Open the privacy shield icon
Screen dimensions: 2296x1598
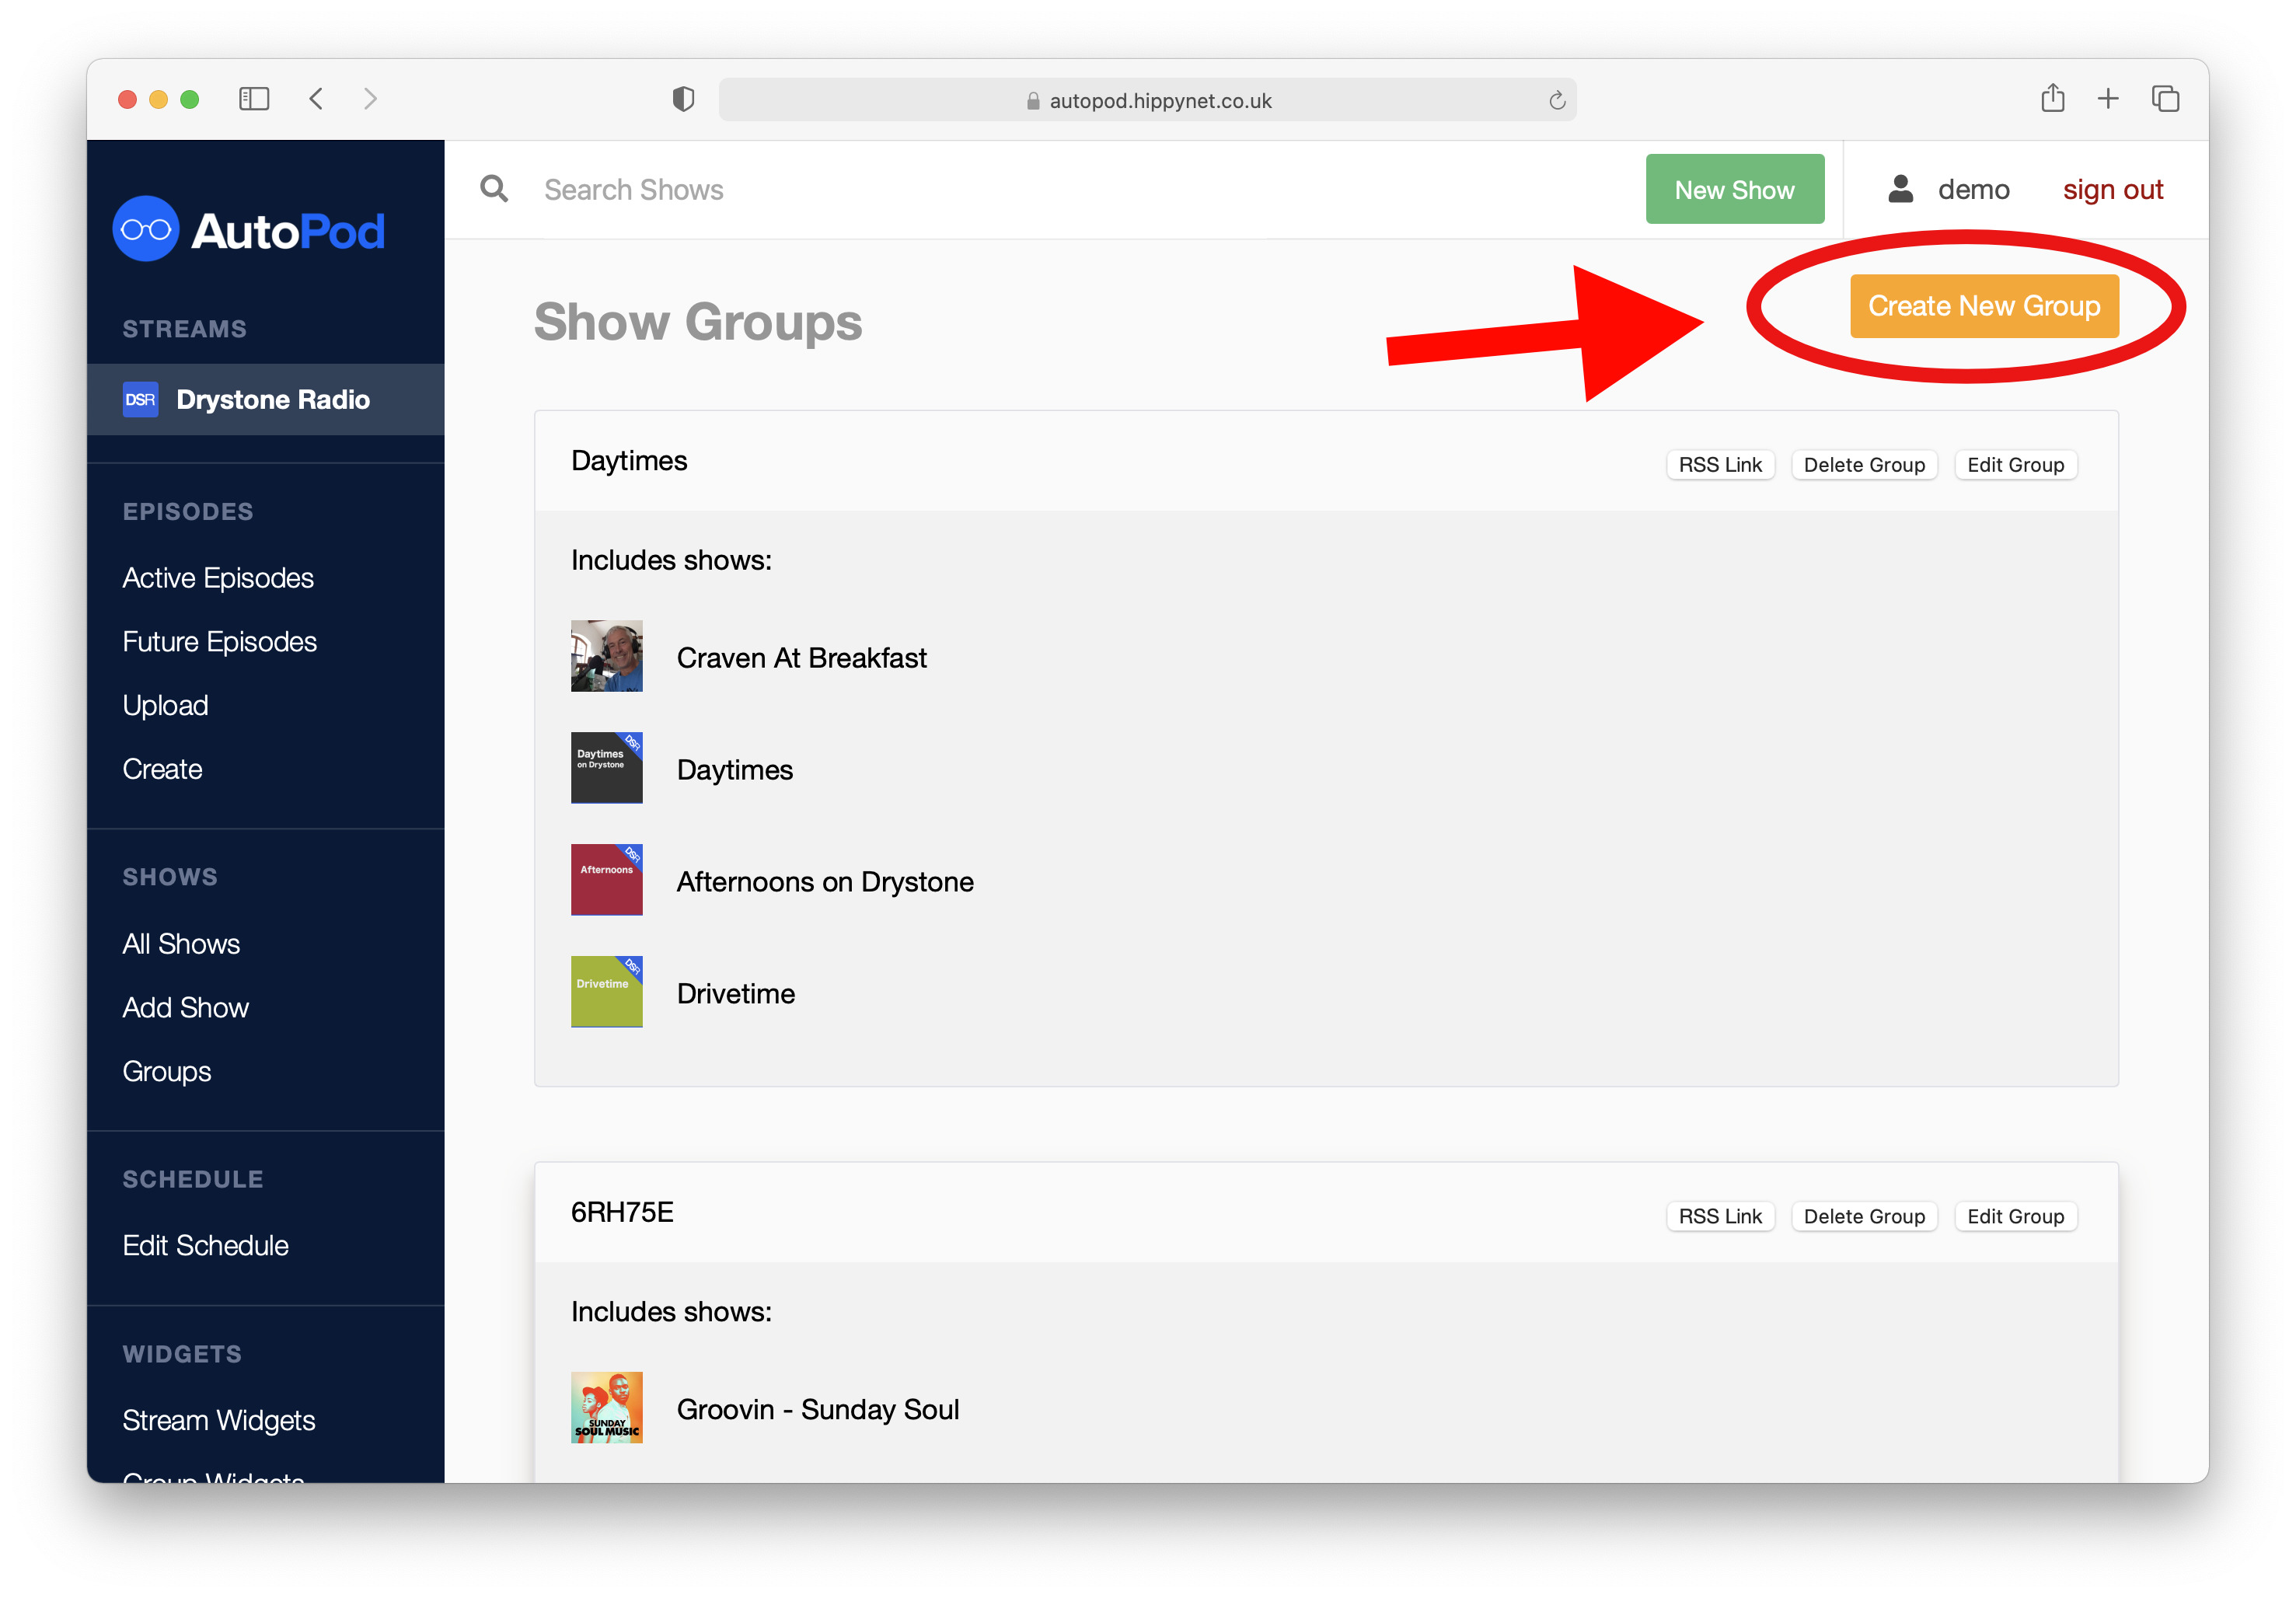click(683, 99)
